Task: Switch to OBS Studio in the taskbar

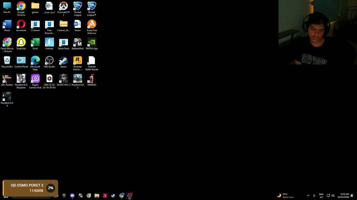Action: pos(129,196)
